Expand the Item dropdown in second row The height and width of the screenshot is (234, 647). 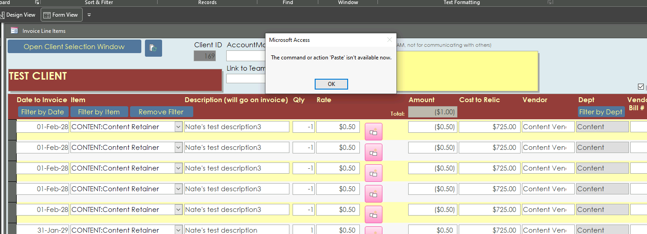tap(178, 148)
